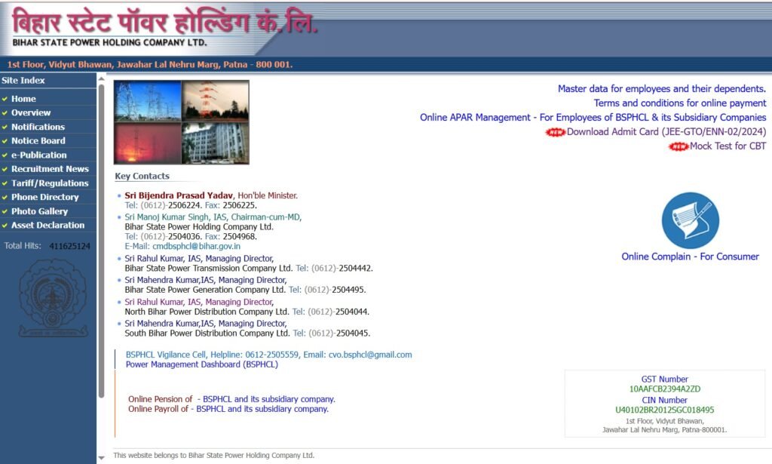Click Sri Bijendra Prasad Yadav minister name
Image resolution: width=772 pixels, height=464 pixels.
tap(179, 195)
